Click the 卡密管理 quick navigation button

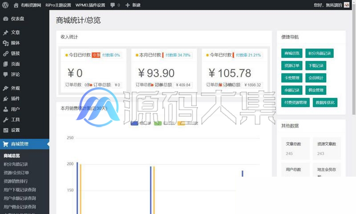click(x=292, y=78)
